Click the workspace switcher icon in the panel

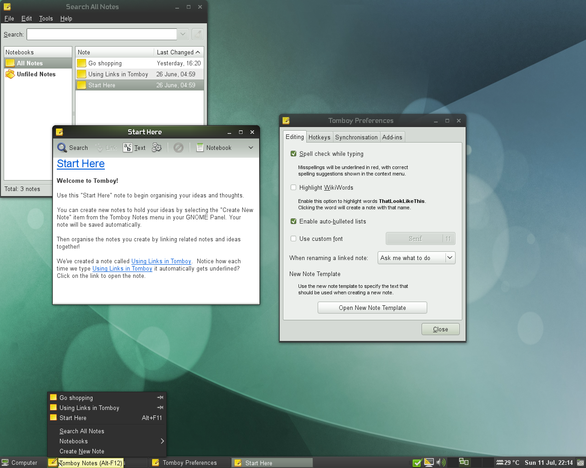point(464,462)
